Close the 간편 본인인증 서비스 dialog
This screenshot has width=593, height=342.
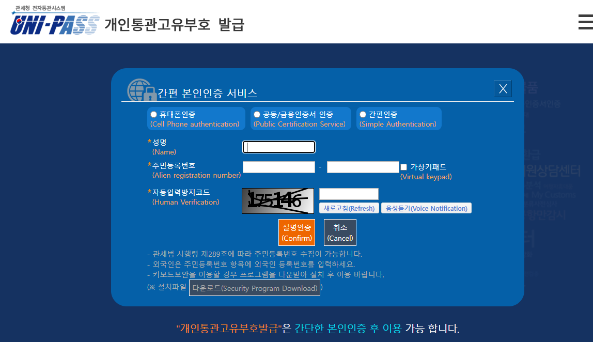point(503,88)
